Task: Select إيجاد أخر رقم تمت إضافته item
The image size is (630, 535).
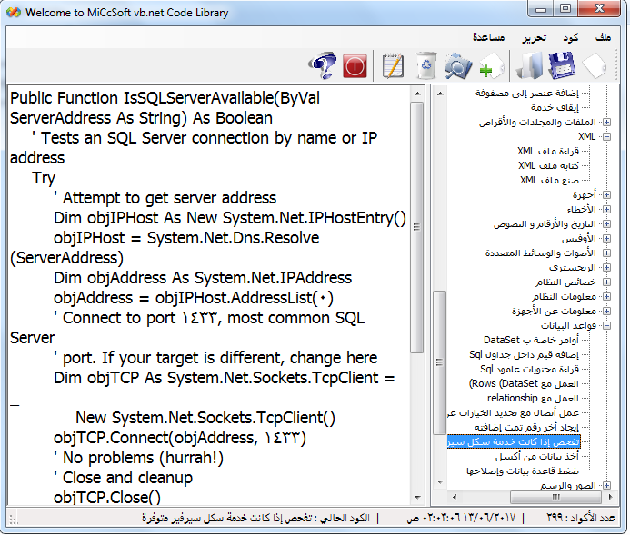Action: (526, 427)
